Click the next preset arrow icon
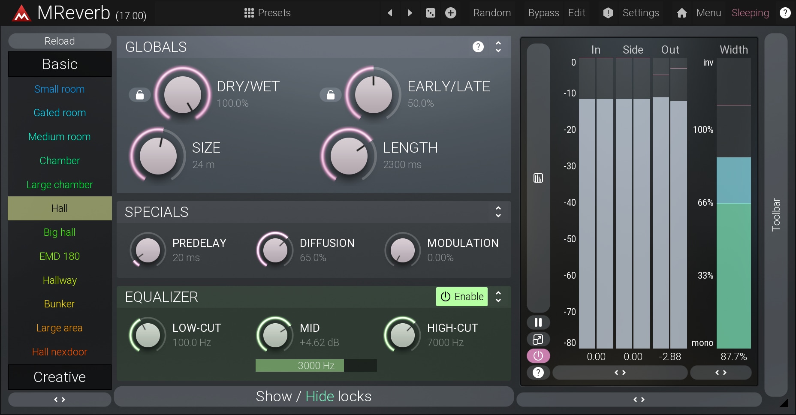The image size is (796, 415). (x=410, y=13)
